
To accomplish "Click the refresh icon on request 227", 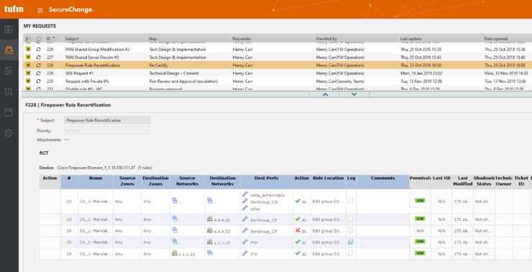I will pos(38,58).
